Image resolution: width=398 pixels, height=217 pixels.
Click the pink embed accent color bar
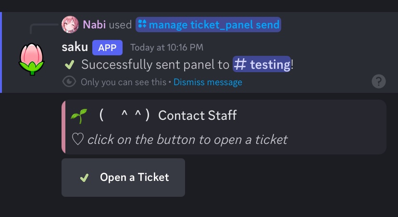tap(63, 127)
